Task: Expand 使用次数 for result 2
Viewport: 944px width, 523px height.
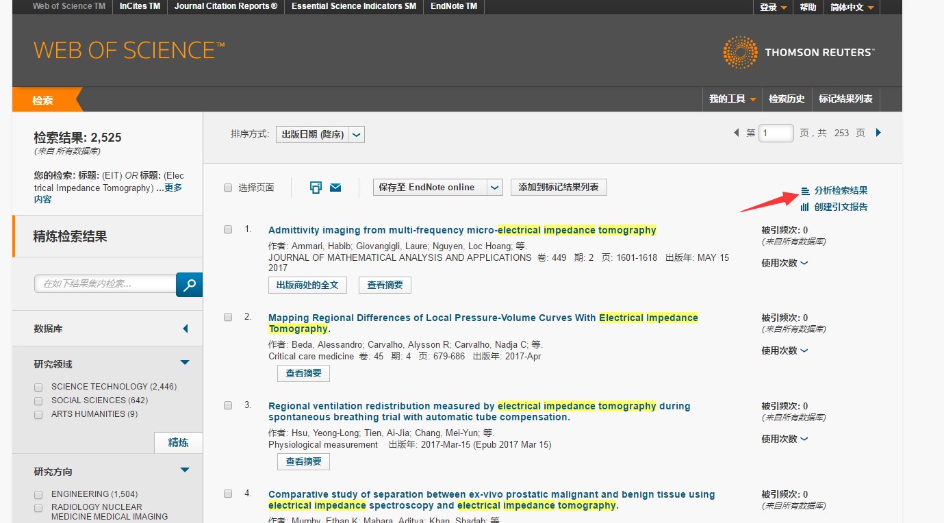Action: (784, 350)
